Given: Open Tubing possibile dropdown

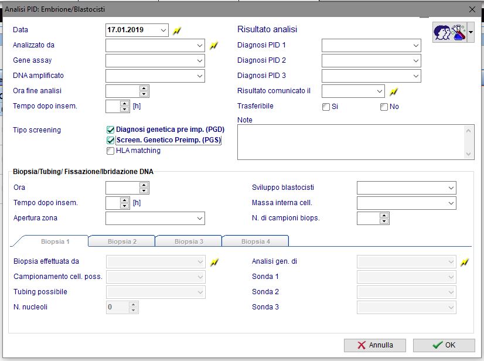Looking at the screenshot, I should pyautogui.click(x=200, y=292).
